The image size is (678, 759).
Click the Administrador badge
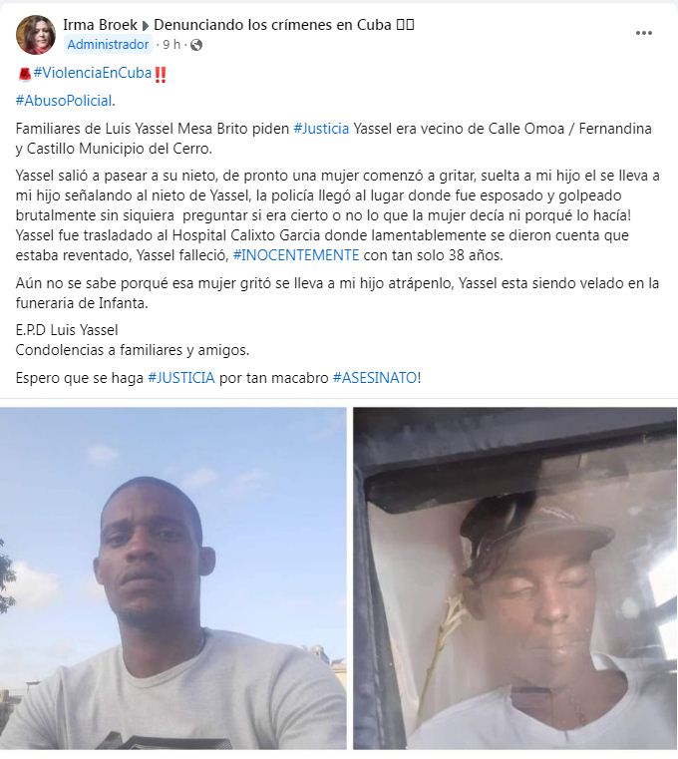click(x=108, y=45)
